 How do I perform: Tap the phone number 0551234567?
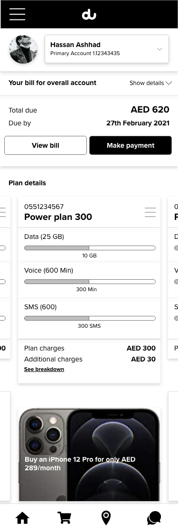[x=44, y=207]
